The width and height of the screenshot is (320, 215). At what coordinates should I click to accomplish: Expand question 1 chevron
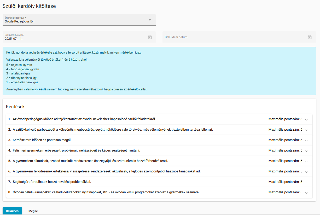pyautogui.click(x=306, y=119)
